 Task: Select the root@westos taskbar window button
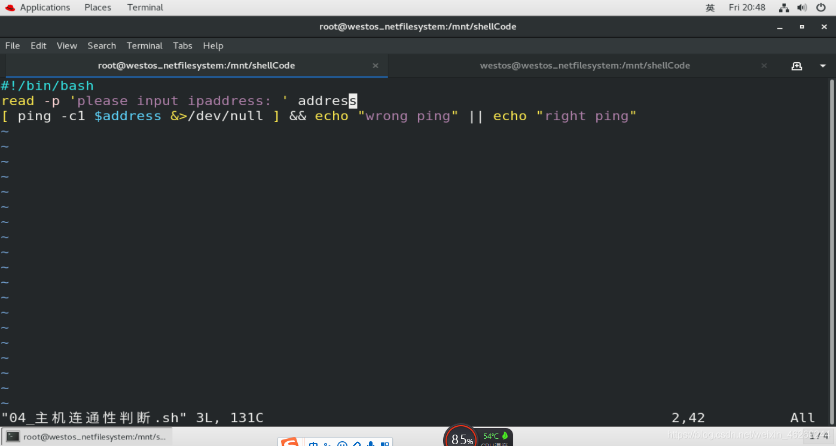[87, 437]
